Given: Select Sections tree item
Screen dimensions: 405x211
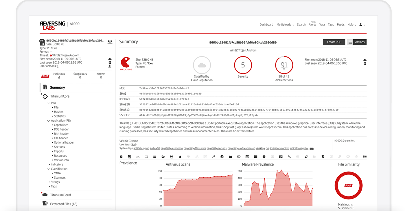Looking at the screenshot, I should click(x=59, y=147).
